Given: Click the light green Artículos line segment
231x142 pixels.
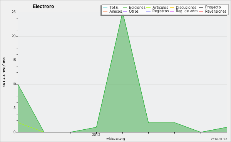Looking at the screenshot, I should click(31, 127).
